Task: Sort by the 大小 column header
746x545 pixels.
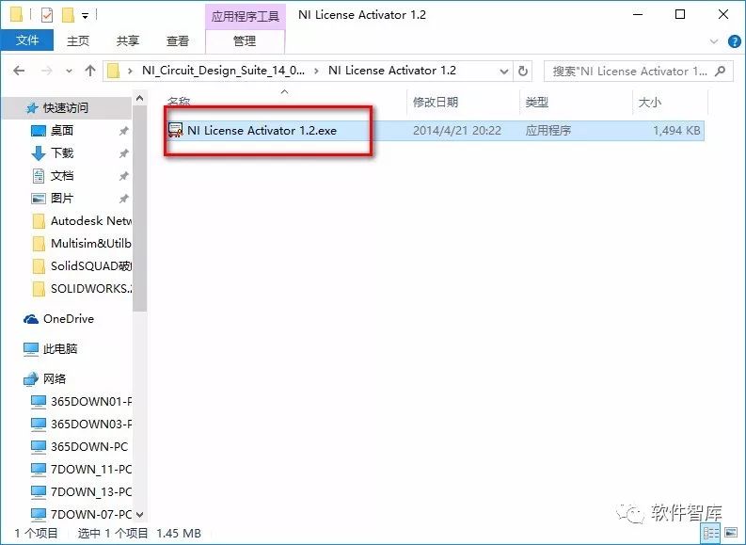Action: point(649,102)
